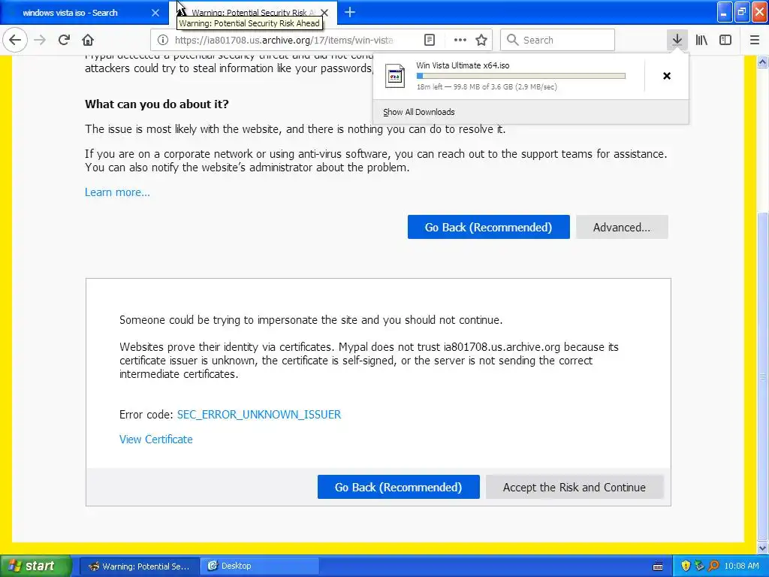
Task: Open the Windows start menu
Action: (x=36, y=566)
